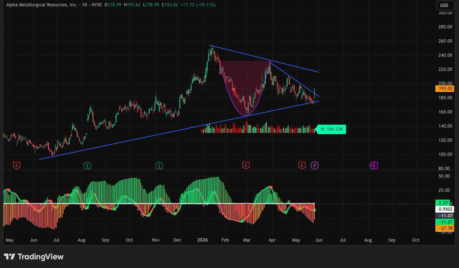Click the Dec label on time axis
Screen dimensions: 459x268
(177, 240)
